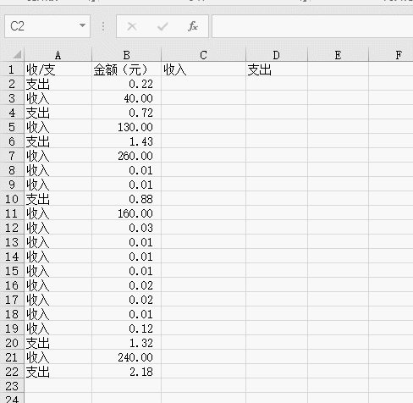This screenshot has width=413, height=403.
Task: Click cell B21 with value 240.00
Action: click(126, 357)
